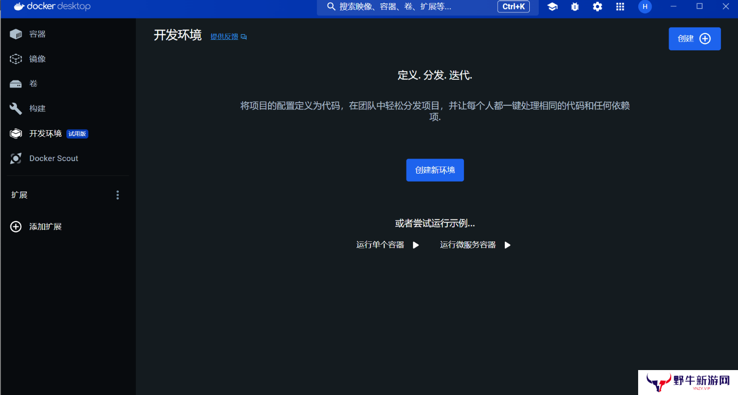This screenshot has width=738, height=395.
Task: Go to 卷 in the sidebar
Action: click(33, 83)
